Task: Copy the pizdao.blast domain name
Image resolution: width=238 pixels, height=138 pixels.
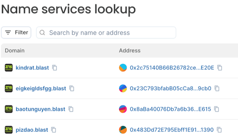Action: point(54,130)
